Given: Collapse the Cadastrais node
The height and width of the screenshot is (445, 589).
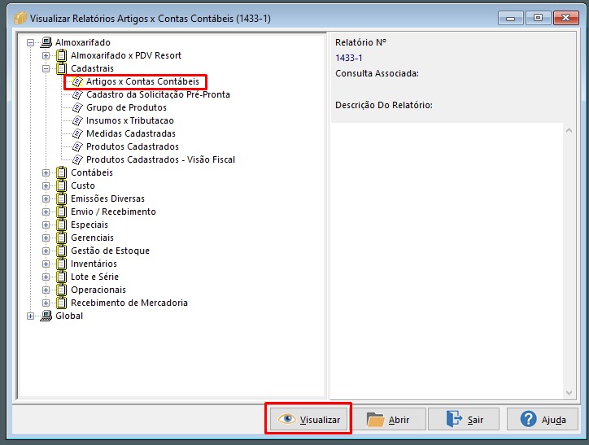Looking at the screenshot, I should click(46, 68).
